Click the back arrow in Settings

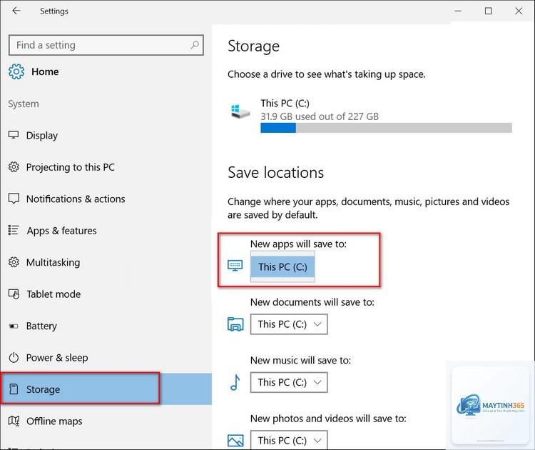[16, 11]
